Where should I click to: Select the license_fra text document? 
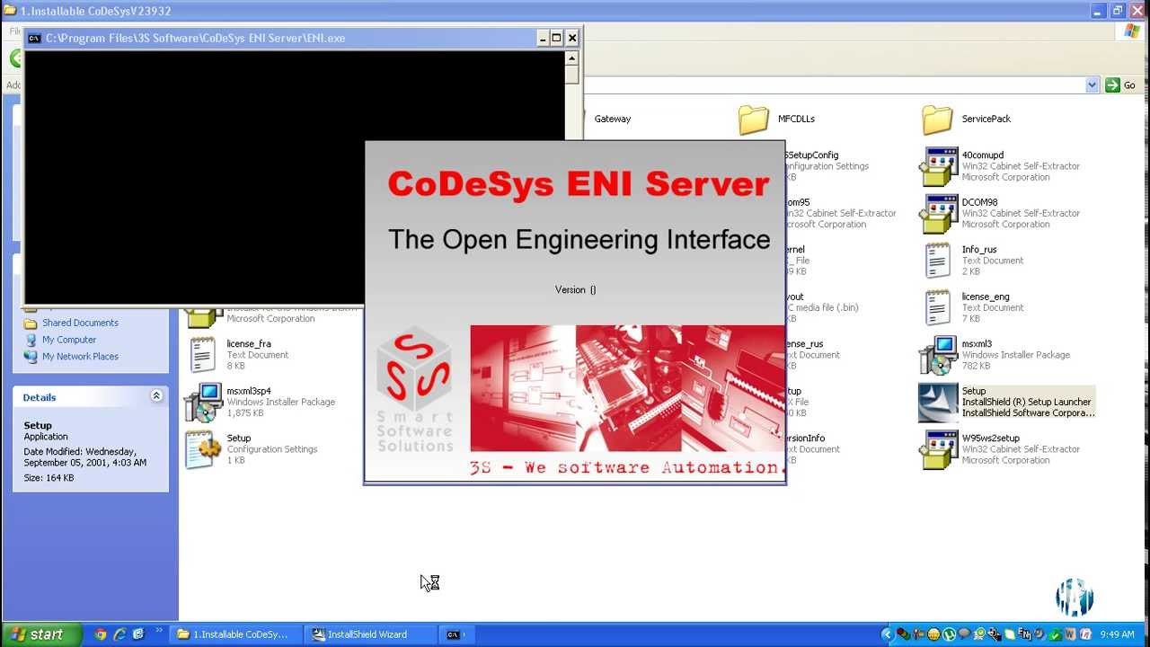coord(238,355)
